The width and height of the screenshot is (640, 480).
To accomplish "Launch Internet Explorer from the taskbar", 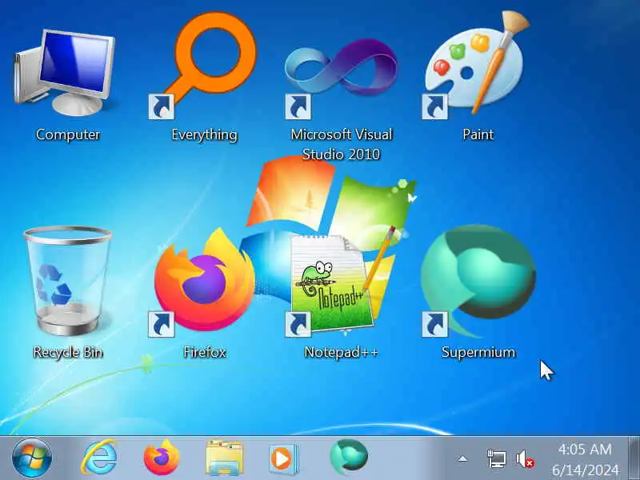I will [x=99, y=458].
